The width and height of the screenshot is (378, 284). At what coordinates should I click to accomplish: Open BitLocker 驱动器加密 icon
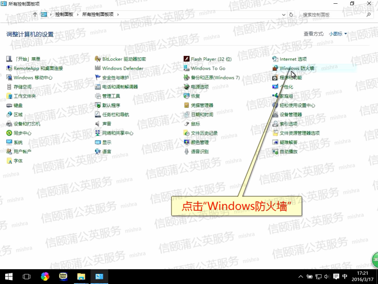click(98, 59)
